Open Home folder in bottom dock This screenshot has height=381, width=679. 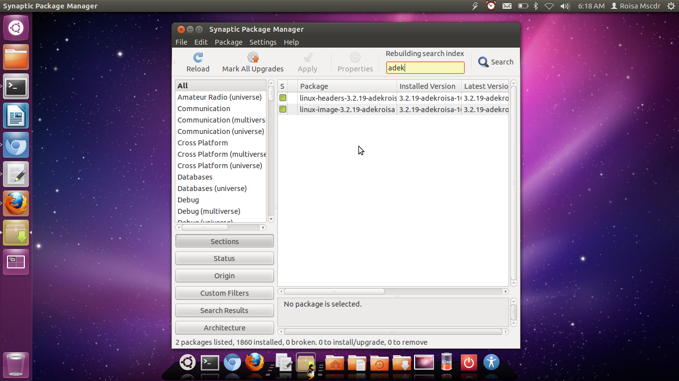335,363
